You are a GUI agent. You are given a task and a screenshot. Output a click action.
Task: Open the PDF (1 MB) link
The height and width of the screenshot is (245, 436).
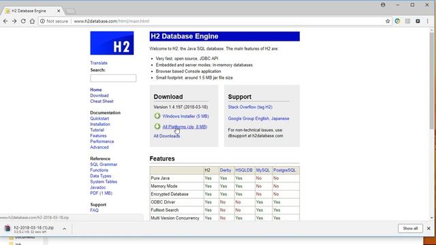(x=102, y=193)
